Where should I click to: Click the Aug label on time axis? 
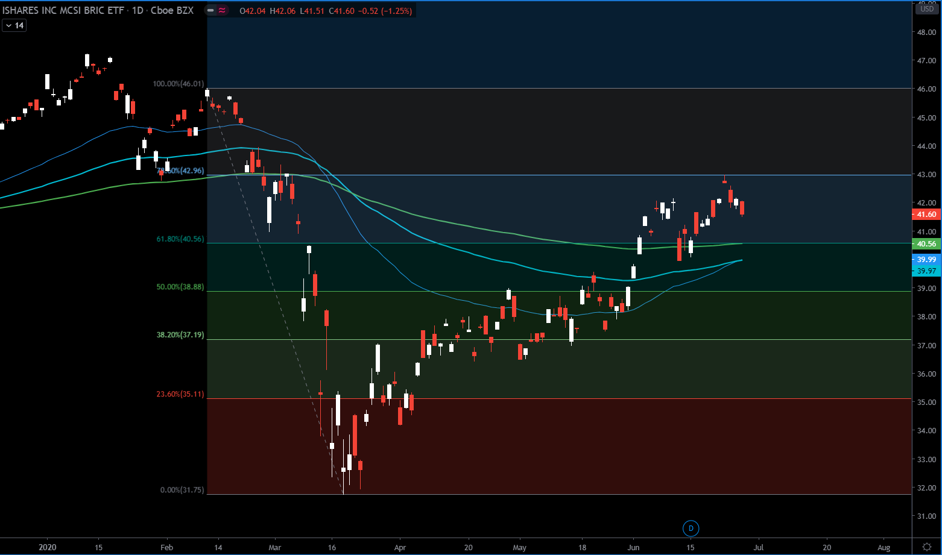click(884, 548)
